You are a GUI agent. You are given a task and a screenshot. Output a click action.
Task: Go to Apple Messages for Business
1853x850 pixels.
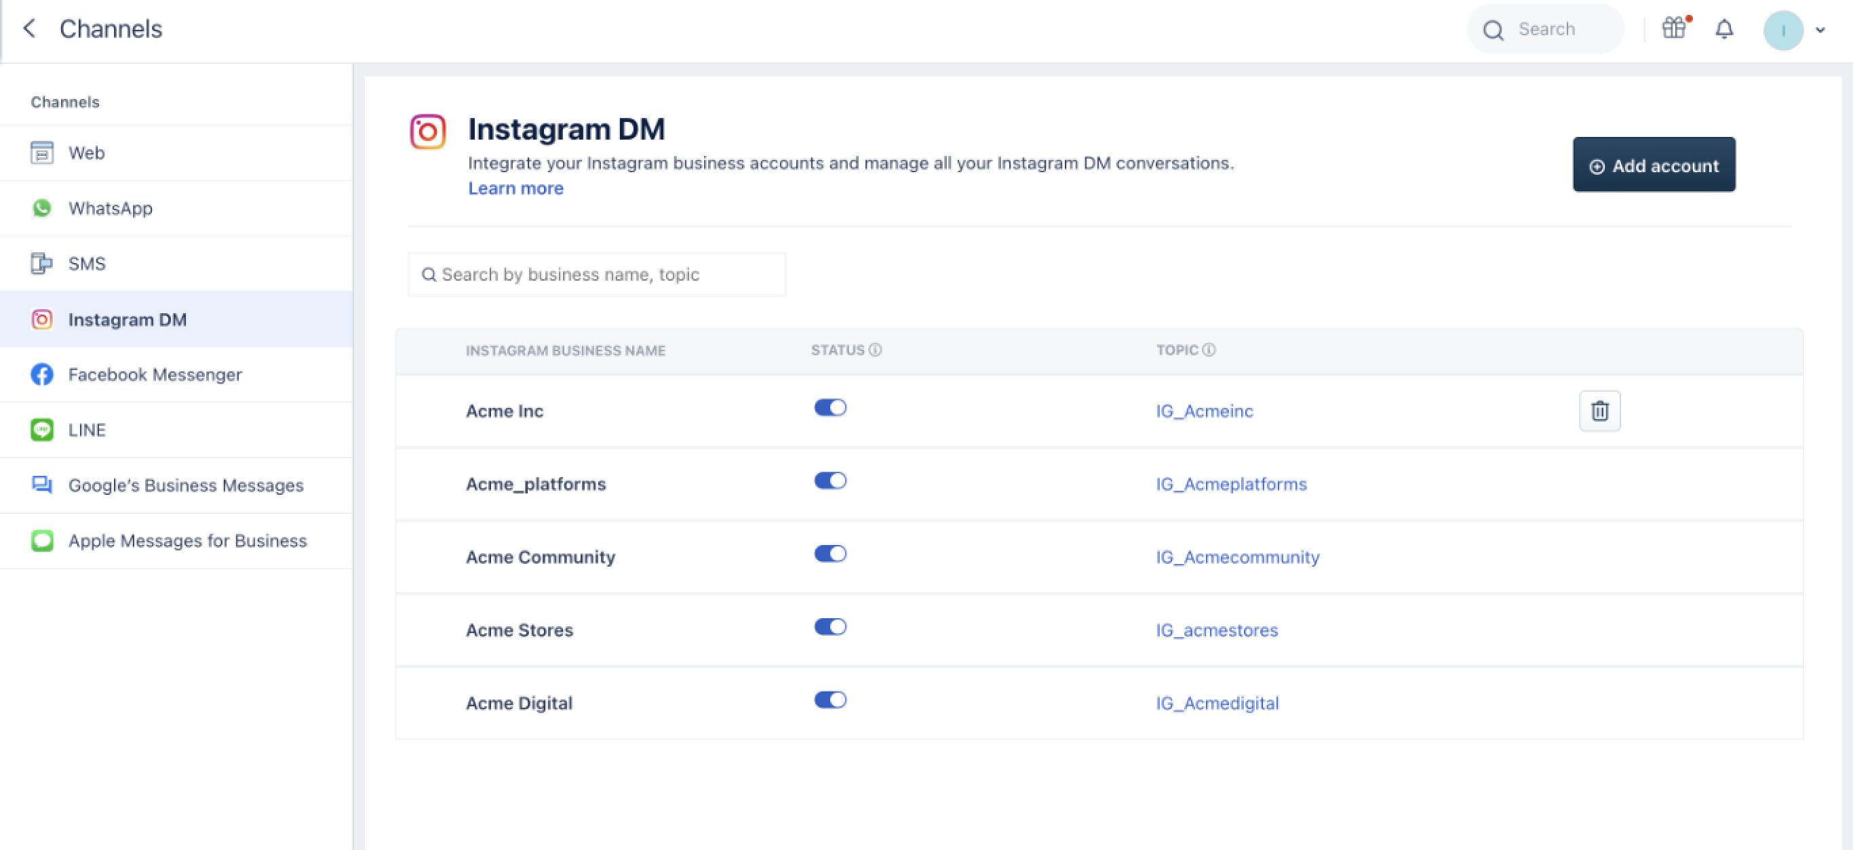coord(187,541)
